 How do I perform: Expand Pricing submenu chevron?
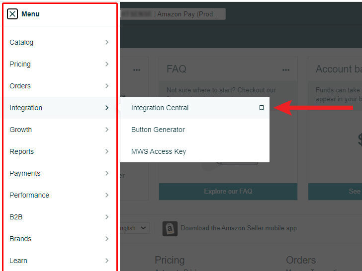106,64
